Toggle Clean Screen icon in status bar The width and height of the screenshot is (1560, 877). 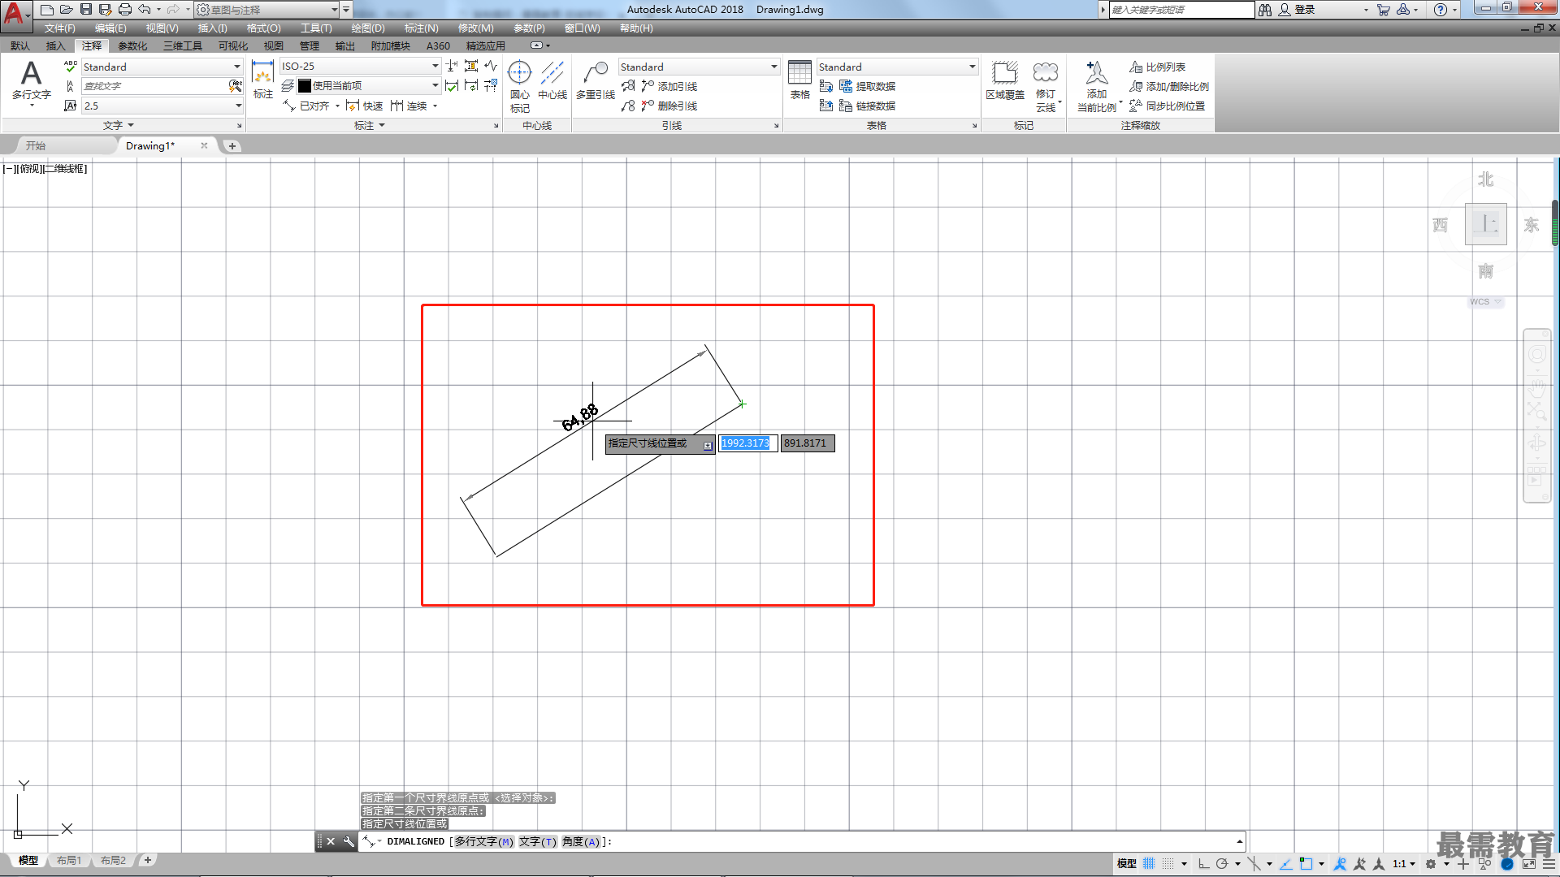coord(1528,864)
